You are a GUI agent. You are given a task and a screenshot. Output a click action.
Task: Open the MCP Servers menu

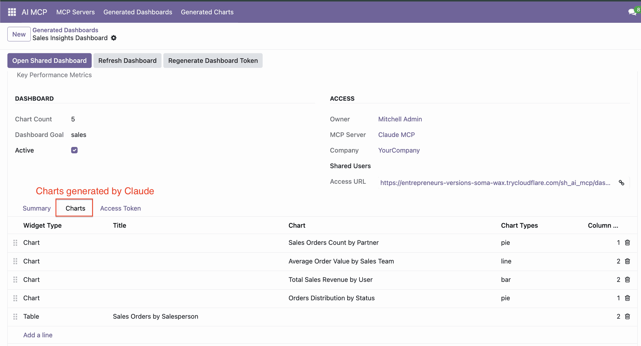pos(75,12)
